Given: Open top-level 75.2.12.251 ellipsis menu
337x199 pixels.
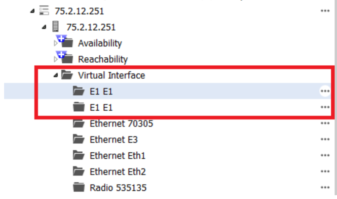Looking at the screenshot, I should (x=325, y=11).
